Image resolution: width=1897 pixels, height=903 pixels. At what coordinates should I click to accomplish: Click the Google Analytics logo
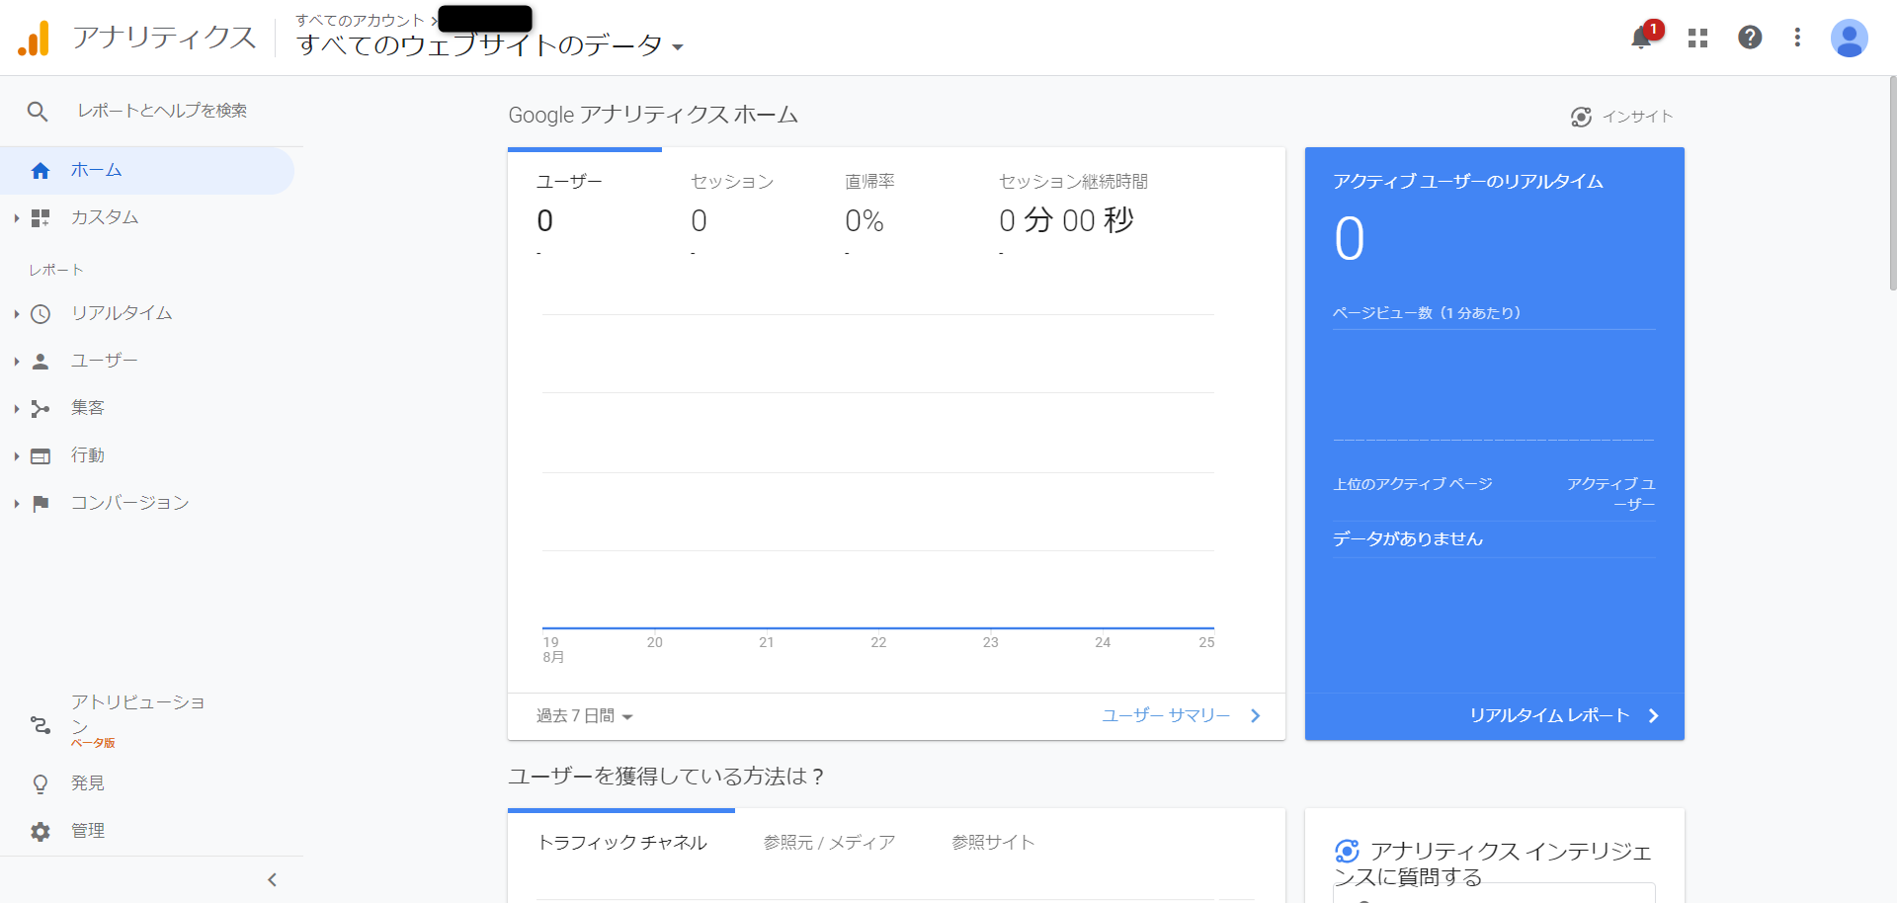point(34,39)
